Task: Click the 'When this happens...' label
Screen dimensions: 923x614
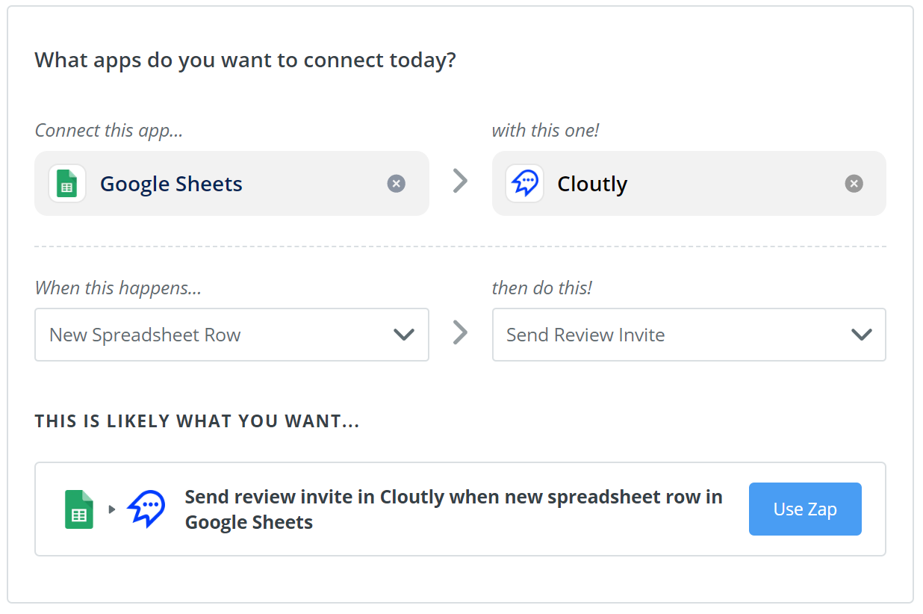Action: pos(118,288)
